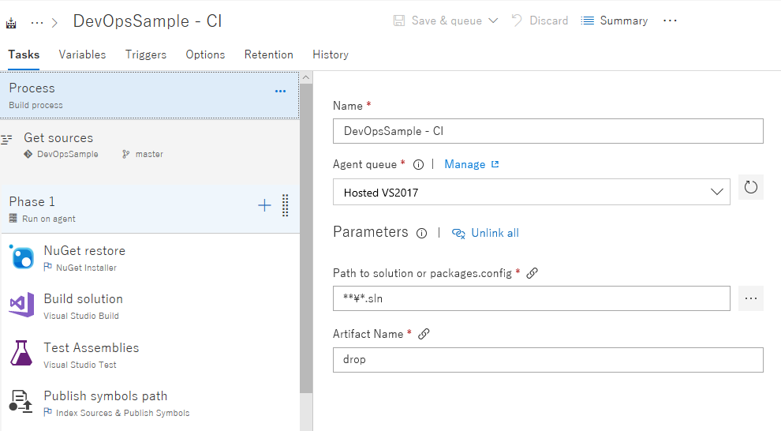781x431 pixels.
Task: Click the Path to solution input field
Action: pos(532,298)
